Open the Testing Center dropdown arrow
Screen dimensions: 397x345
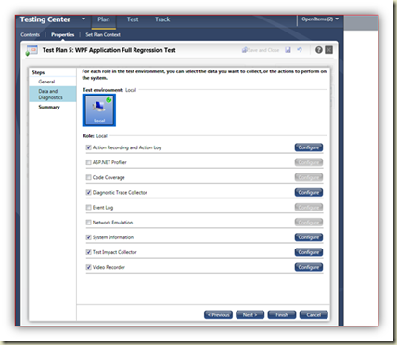click(x=83, y=19)
